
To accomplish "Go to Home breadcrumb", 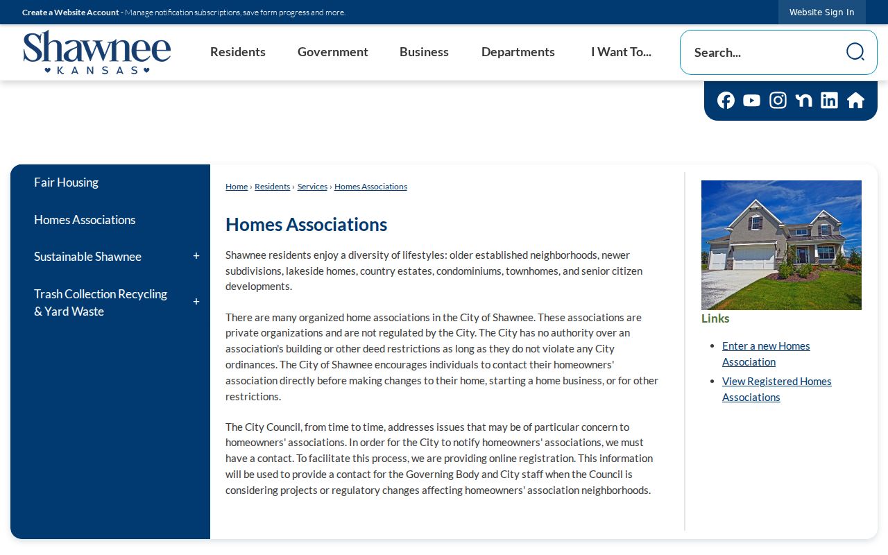I will coord(237,187).
